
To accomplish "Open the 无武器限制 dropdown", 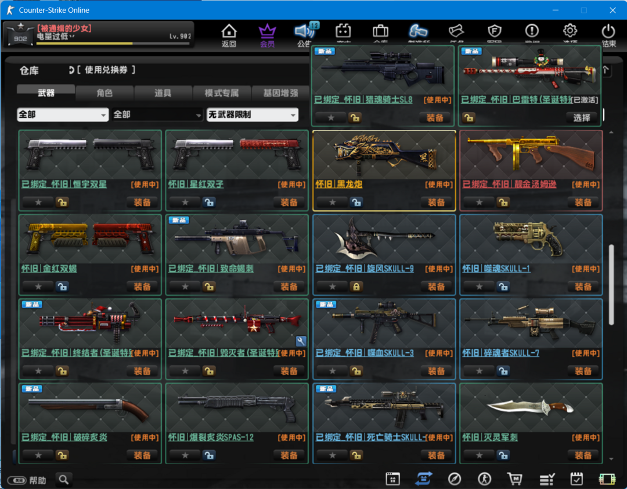I will 253,115.
